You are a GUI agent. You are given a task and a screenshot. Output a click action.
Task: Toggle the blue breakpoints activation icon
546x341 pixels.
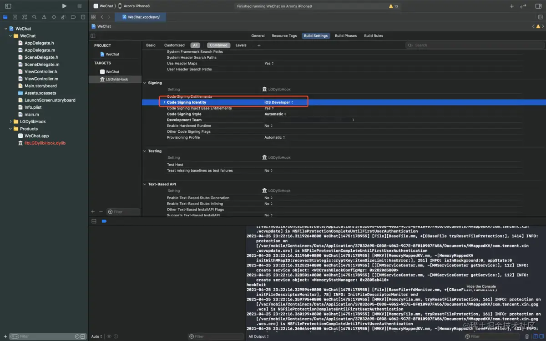tap(104, 221)
